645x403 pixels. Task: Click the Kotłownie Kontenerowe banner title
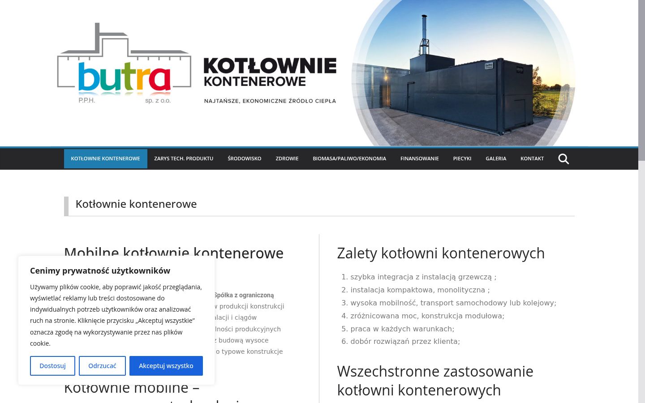coord(270,72)
